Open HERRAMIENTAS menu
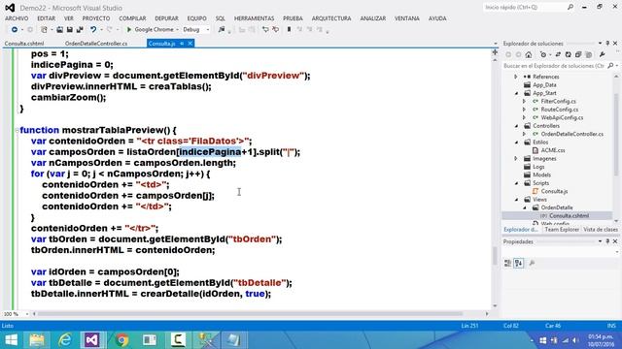This screenshot has width=622, height=349. (x=254, y=18)
